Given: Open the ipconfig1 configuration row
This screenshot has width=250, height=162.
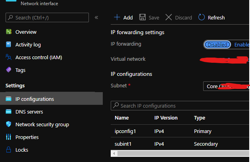Looking at the screenshot, I should point(180,131).
